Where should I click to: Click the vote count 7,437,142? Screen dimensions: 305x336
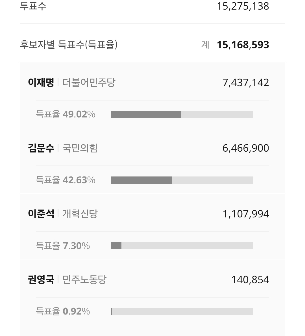(x=246, y=83)
